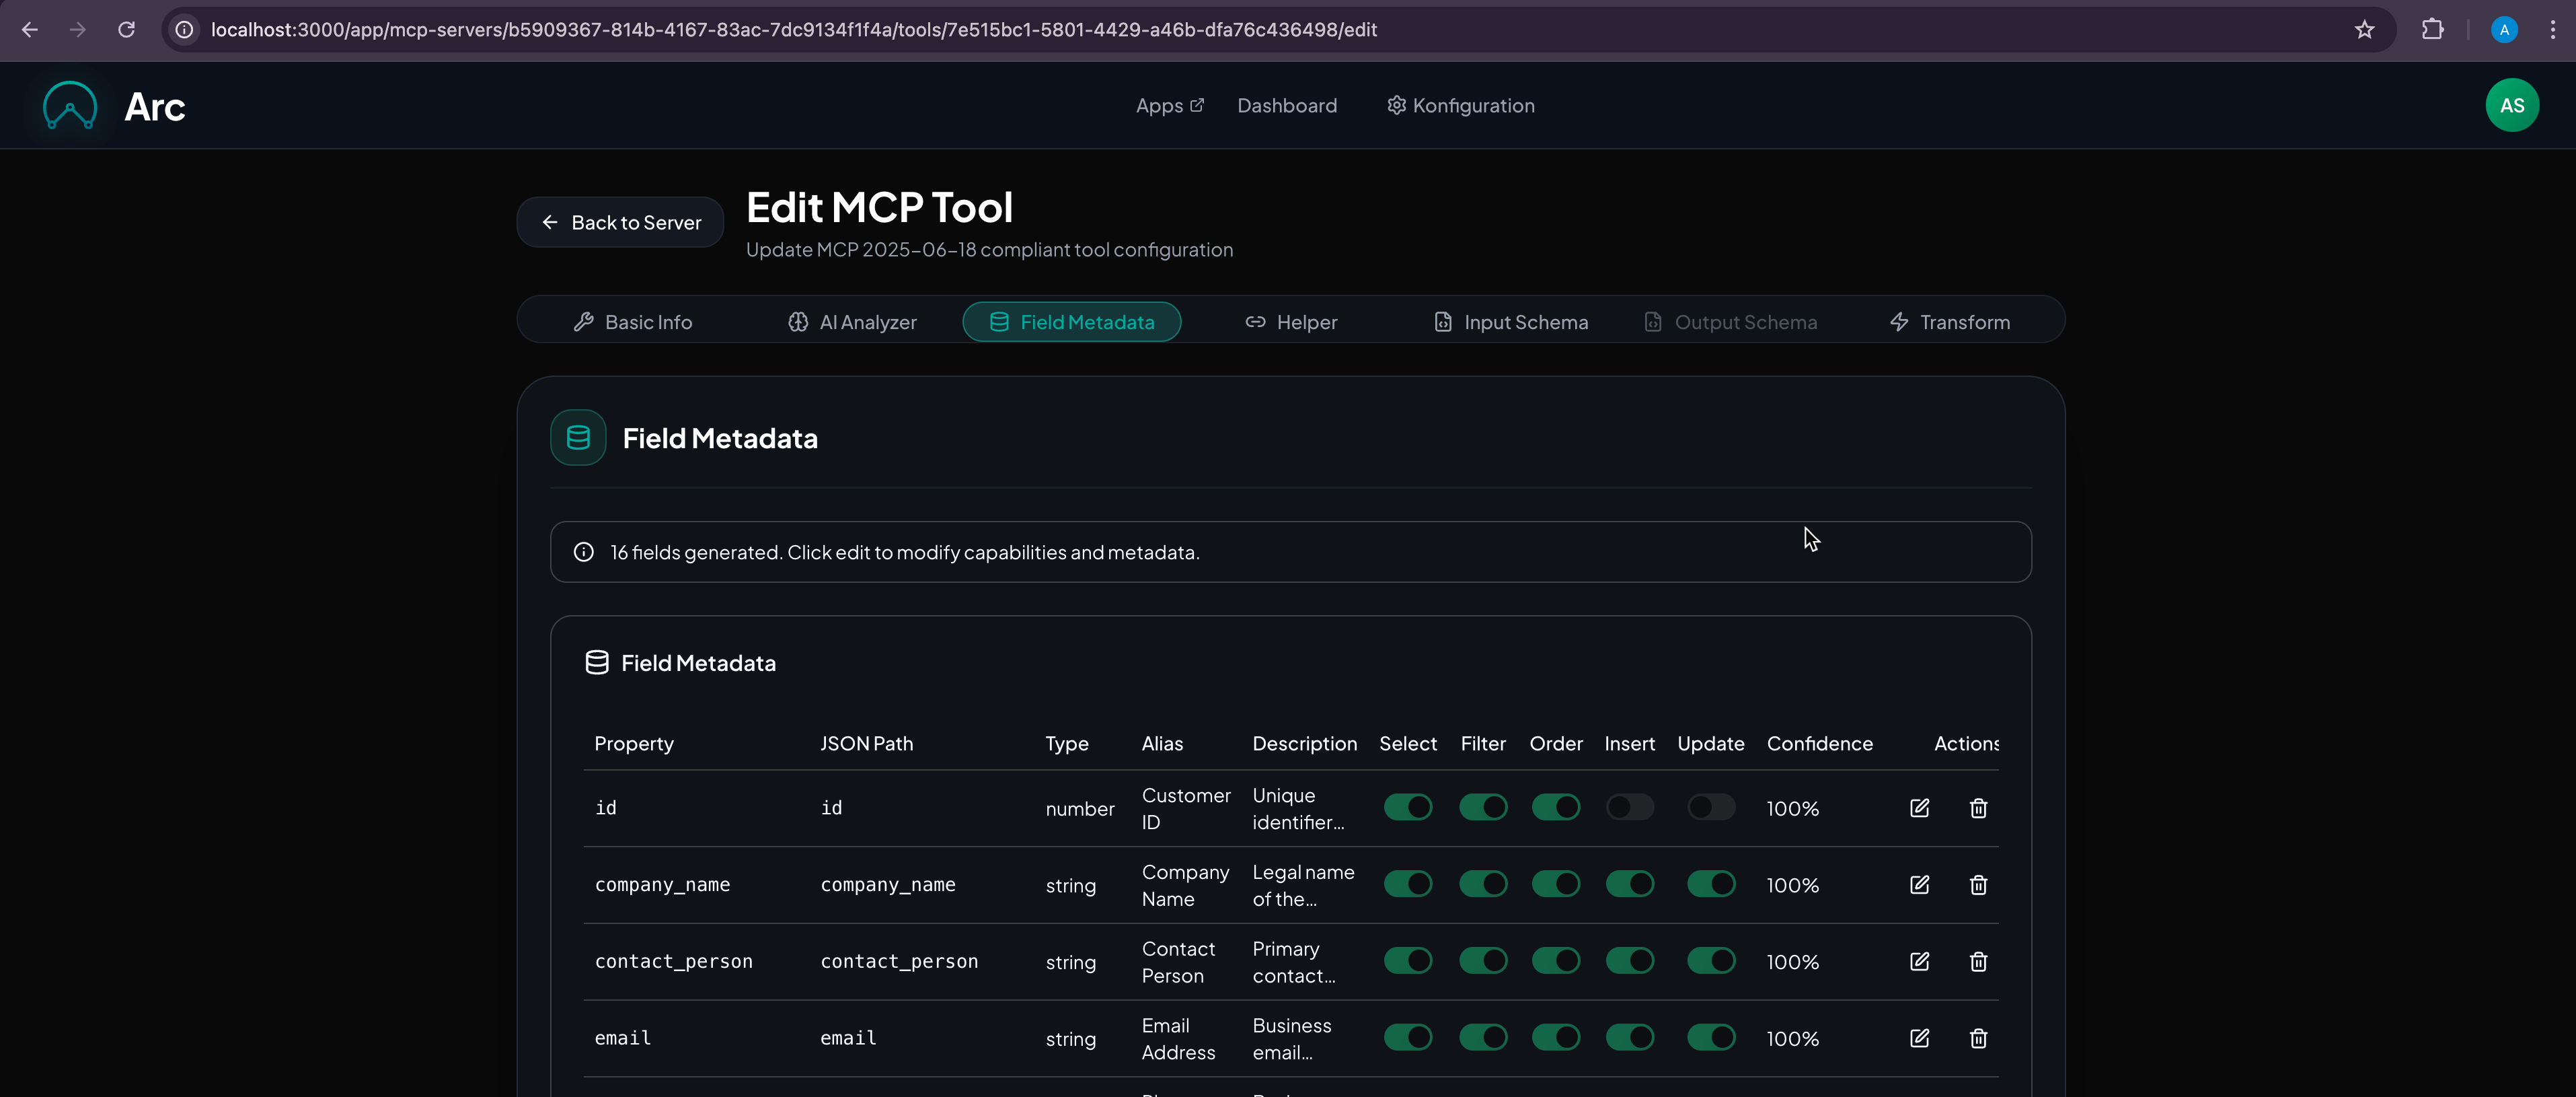Open the Dashboard menu item

click(1287, 105)
